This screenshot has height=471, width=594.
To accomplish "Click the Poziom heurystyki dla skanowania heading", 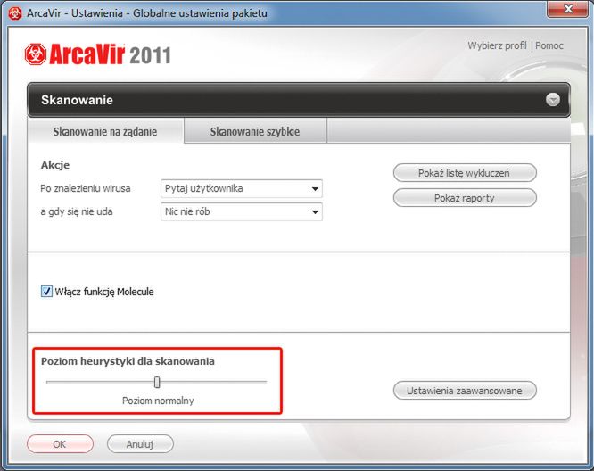I will pyautogui.click(x=128, y=361).
